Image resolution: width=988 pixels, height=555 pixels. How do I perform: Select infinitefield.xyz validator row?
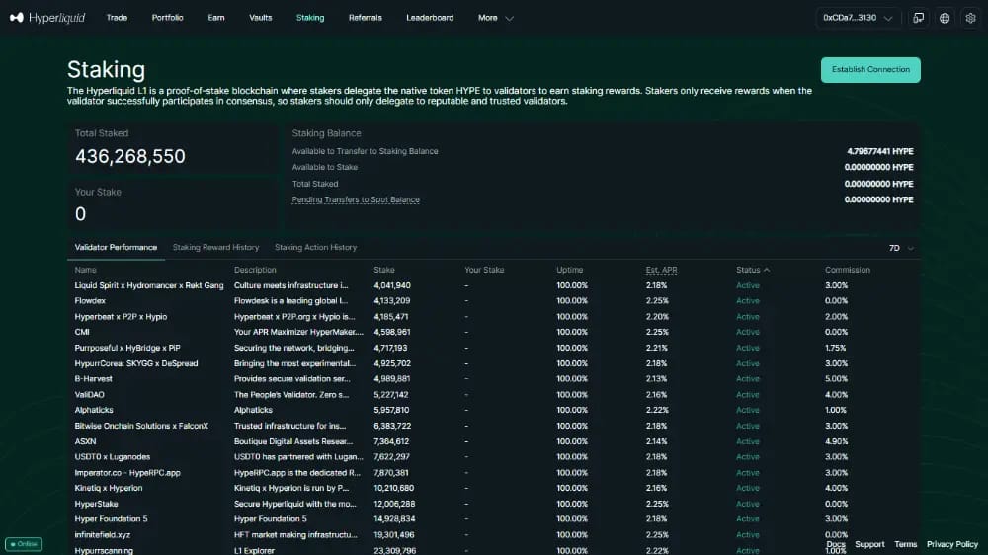[493, 535]
